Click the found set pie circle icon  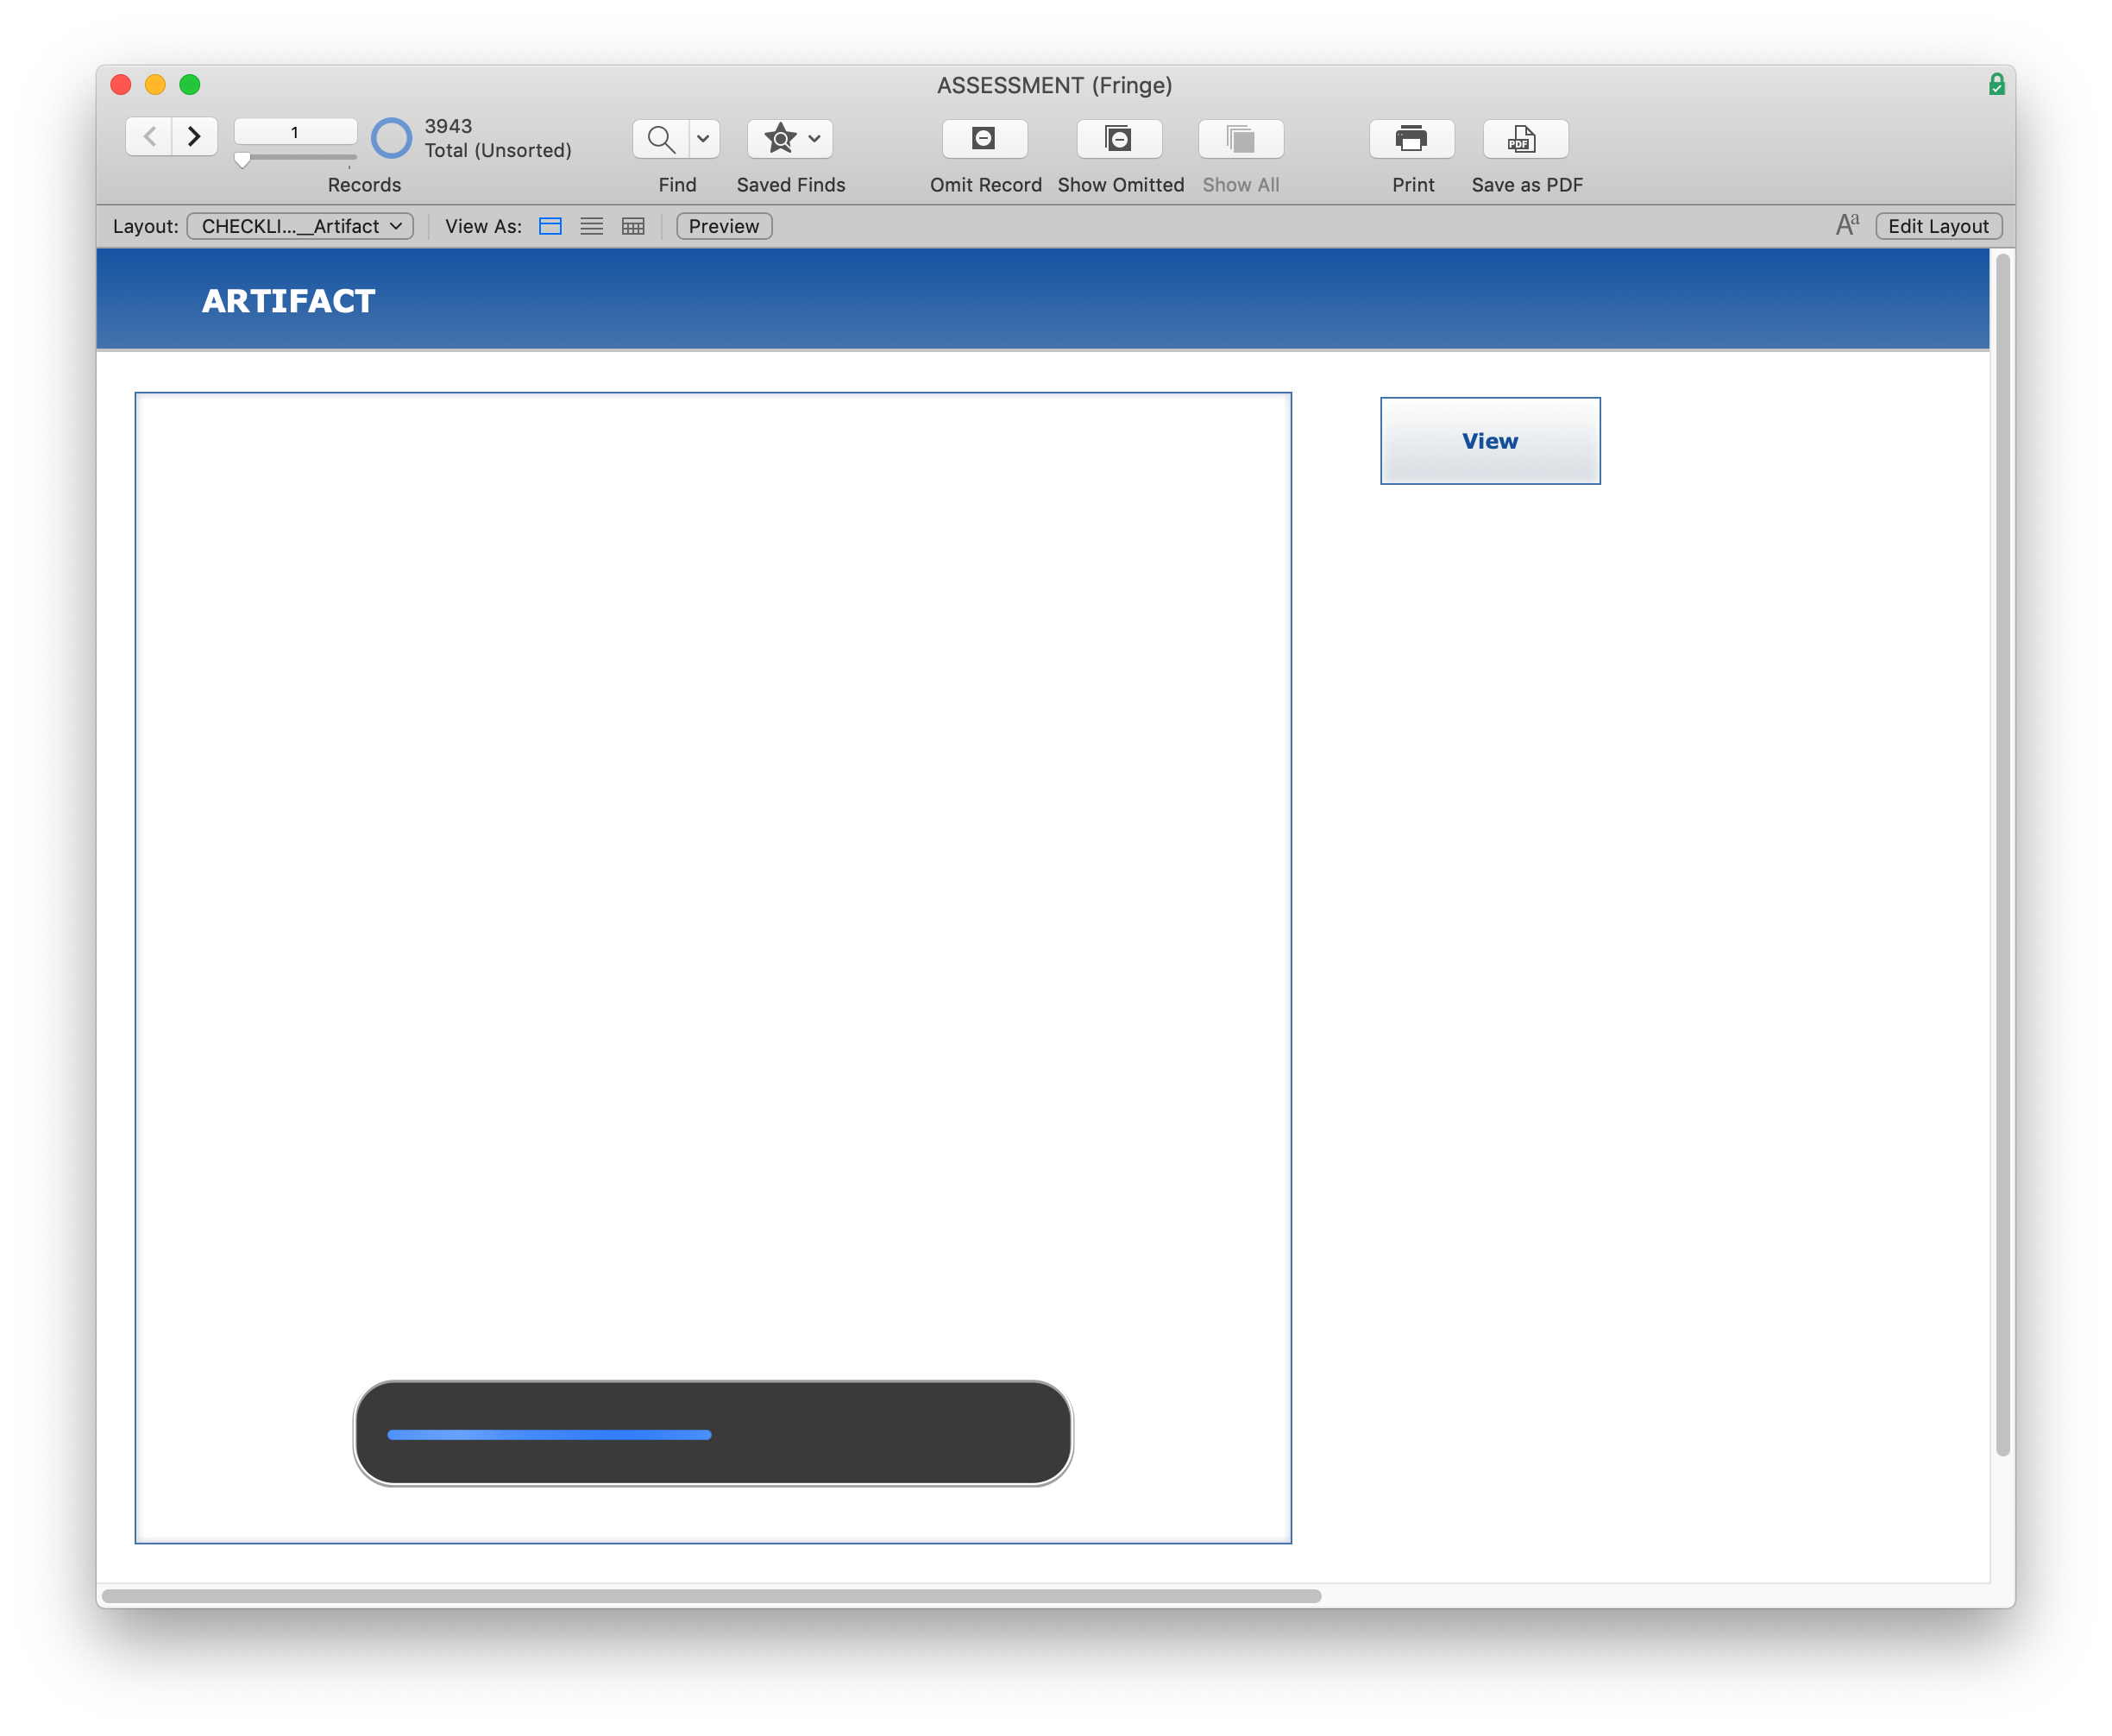coord(391,138)
